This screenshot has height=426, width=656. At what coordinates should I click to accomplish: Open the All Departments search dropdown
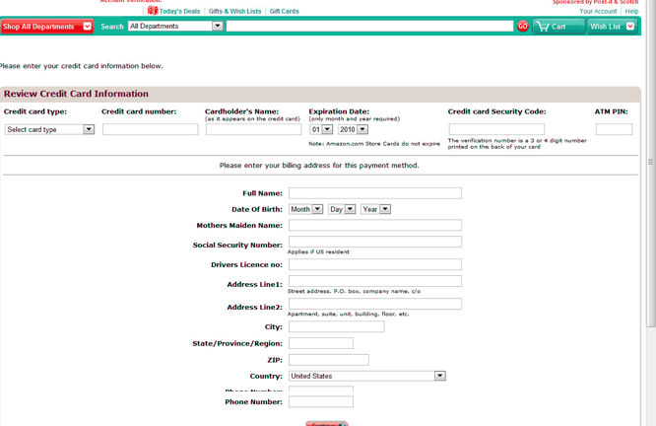(x=175, y=26)
